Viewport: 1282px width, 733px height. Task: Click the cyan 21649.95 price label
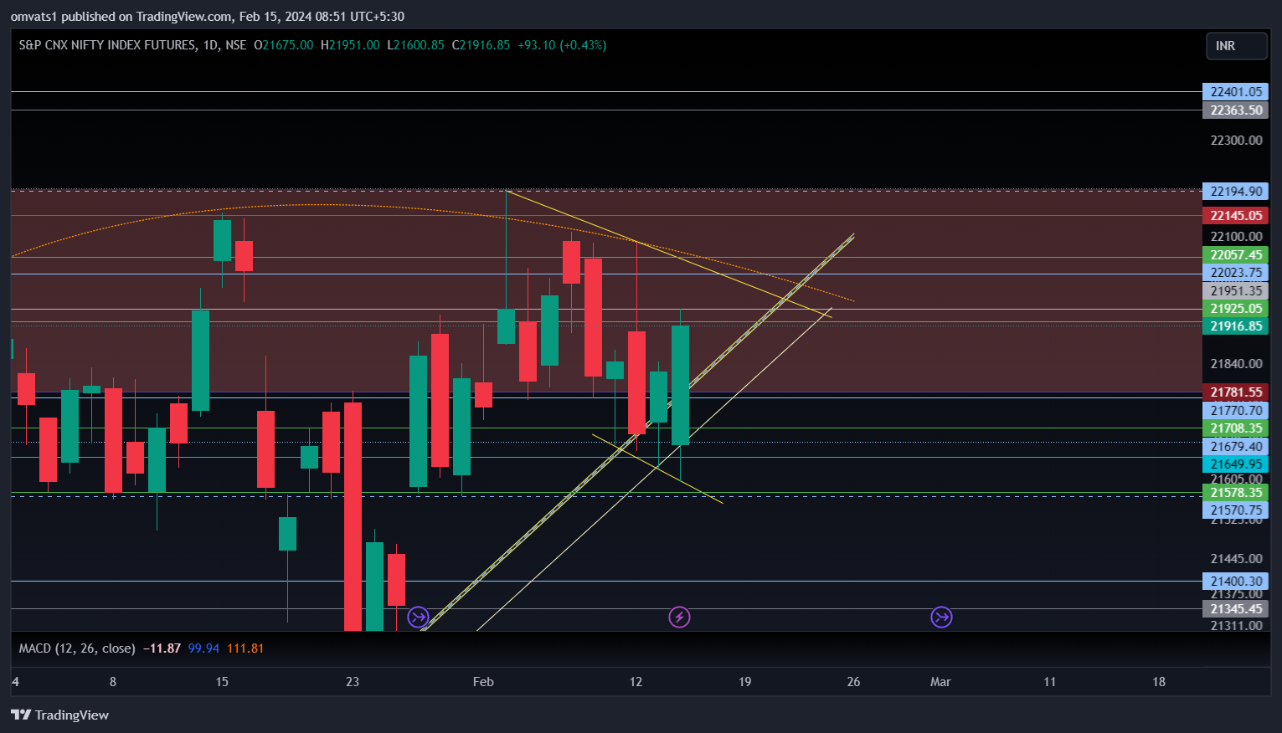1235,464
